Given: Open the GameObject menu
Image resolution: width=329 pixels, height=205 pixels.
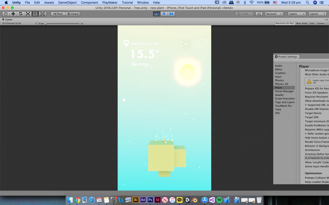Looking at the screenshot, I should [67, 3].
